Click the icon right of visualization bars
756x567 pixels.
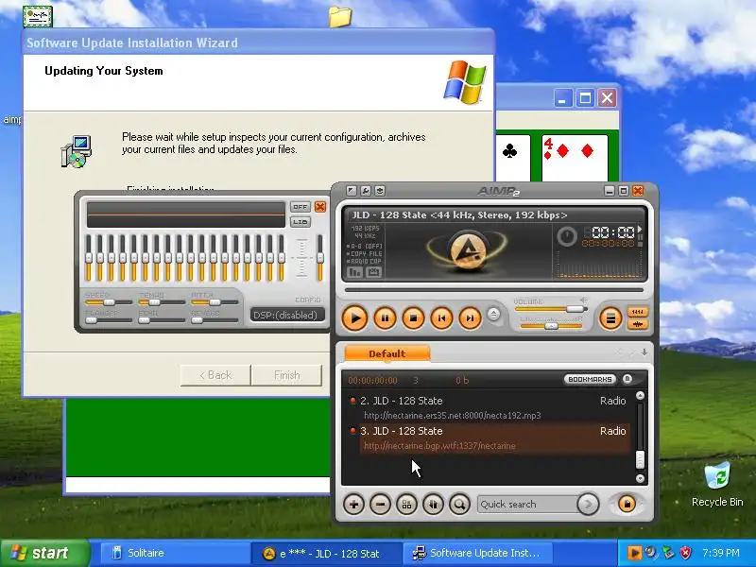point(373,273)
